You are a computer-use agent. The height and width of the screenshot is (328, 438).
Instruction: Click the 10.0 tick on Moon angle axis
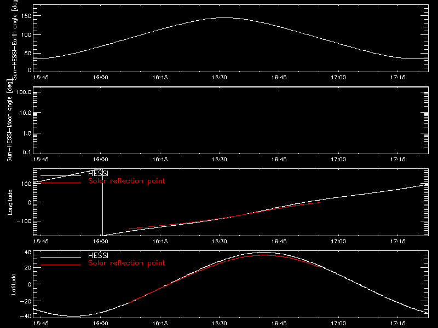click(x=25, y=113)
